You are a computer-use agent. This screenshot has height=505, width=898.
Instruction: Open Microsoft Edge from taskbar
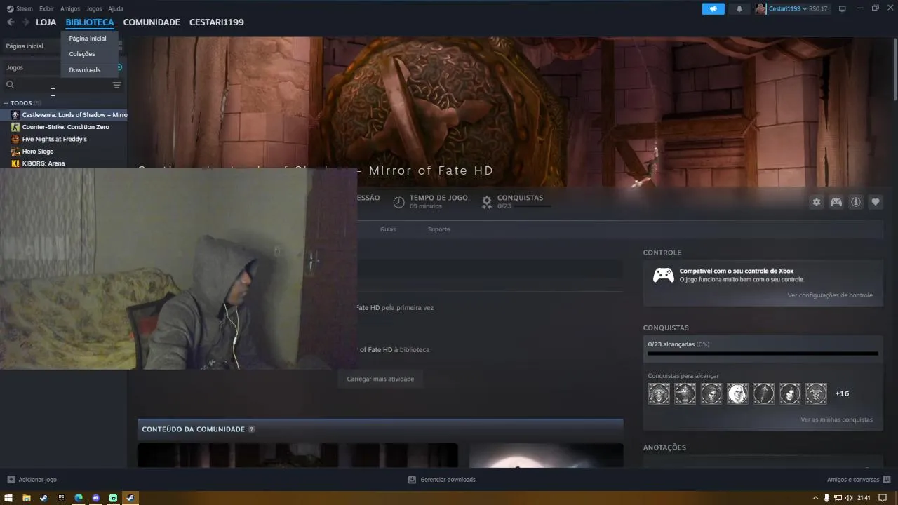coord(79,498)
